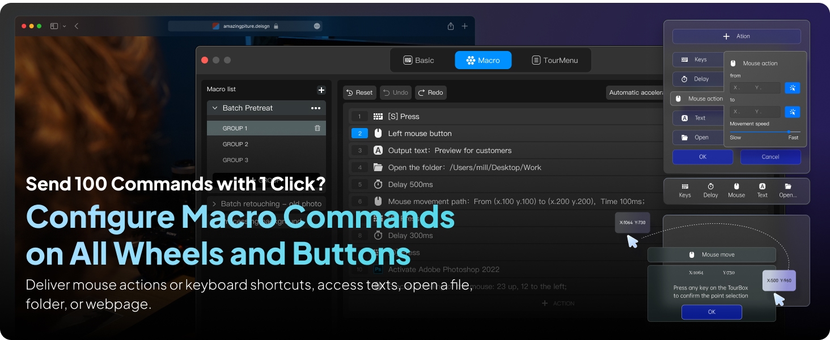The width and height of the screenshot is (830, 340).
Task: Switch to the TourMenu tab
Action: [554, 61]
